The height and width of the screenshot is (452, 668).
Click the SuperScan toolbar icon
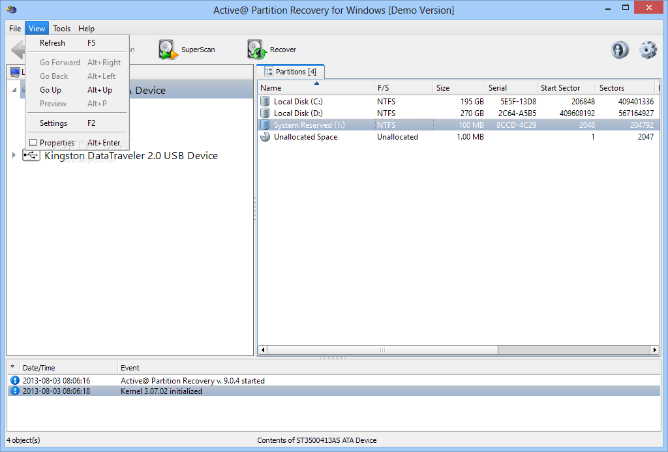click(x=168, y=50)
